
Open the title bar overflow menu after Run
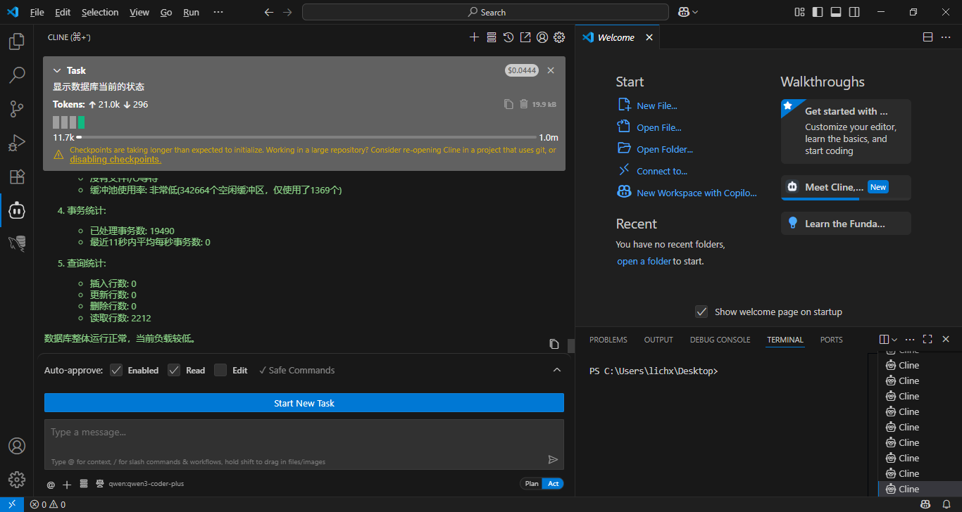[218, 12]
